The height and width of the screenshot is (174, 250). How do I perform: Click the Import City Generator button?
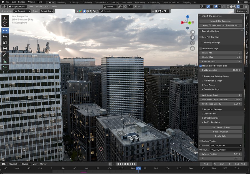(221, 21)
